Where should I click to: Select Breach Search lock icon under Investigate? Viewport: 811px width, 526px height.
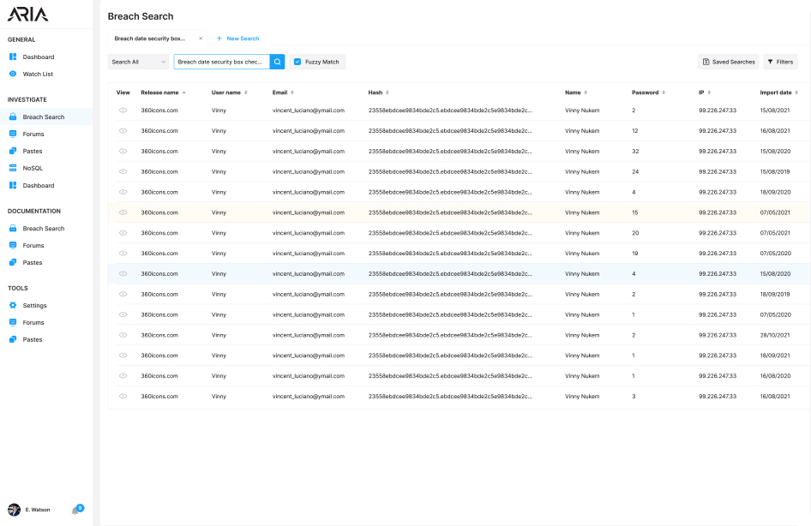point(13,117)
